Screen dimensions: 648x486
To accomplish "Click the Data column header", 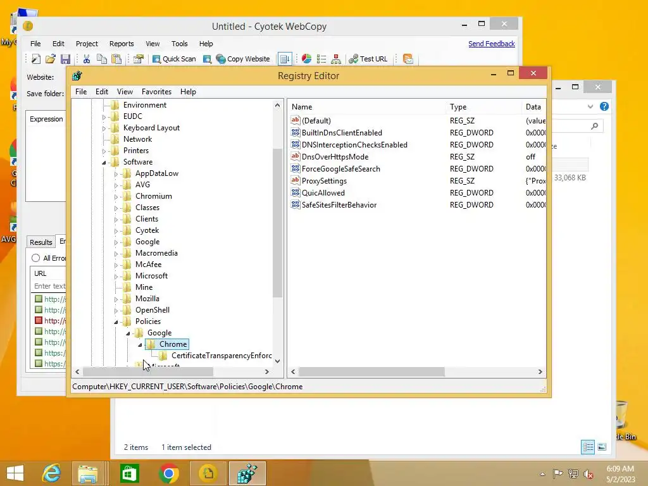I will tap(533, 106).
